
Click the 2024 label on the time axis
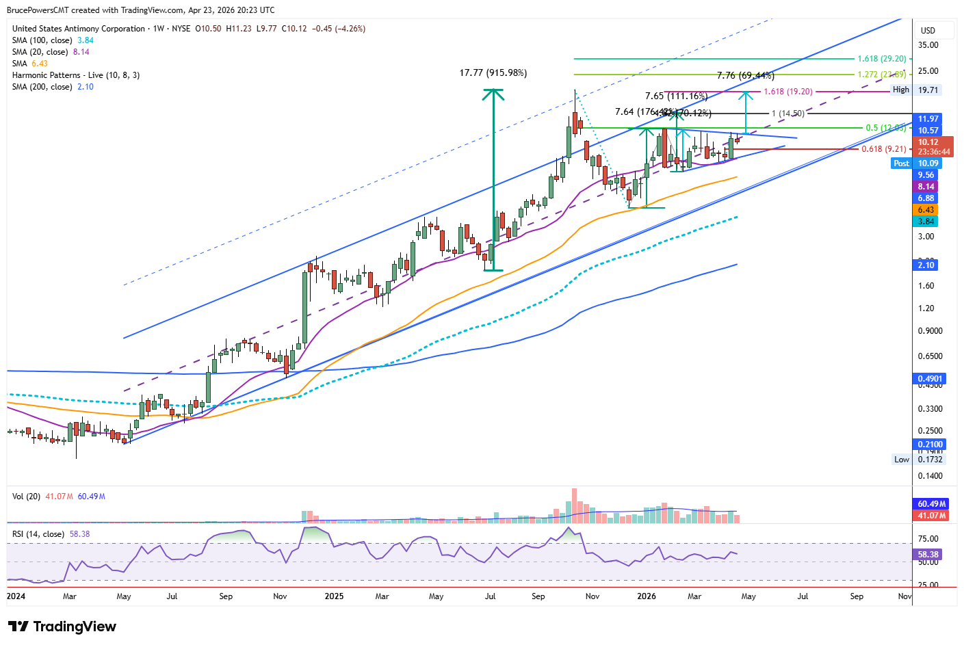16,596
